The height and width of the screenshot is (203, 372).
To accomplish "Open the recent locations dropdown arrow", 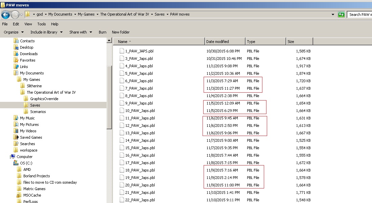I will (x=21, y=15).
